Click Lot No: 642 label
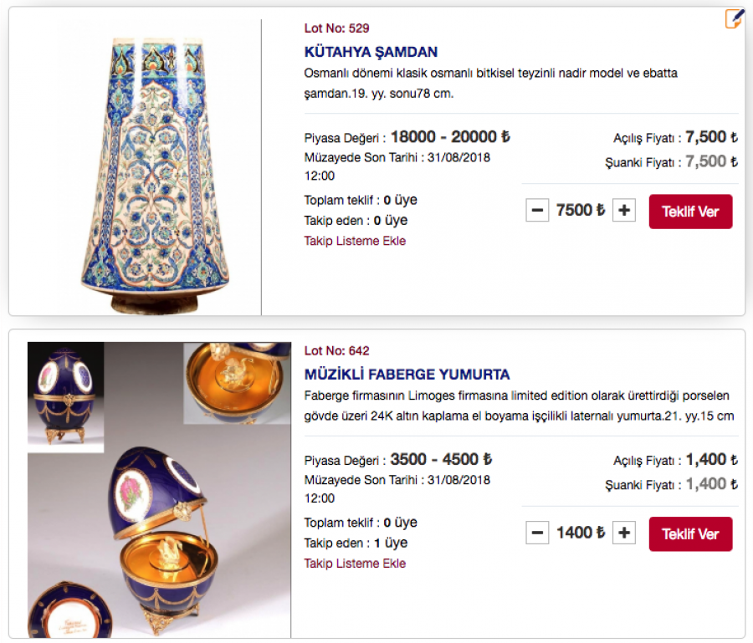 [336, 351]
